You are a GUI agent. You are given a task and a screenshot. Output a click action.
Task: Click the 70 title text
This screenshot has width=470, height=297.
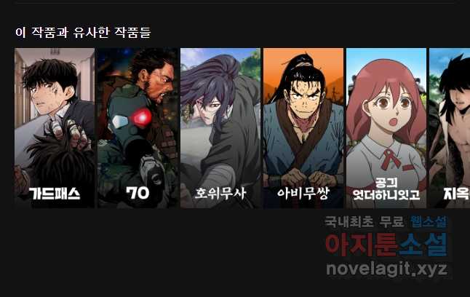[138, 193]
